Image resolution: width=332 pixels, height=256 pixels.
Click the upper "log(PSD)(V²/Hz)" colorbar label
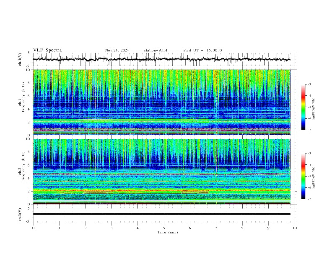pos(314,109)
